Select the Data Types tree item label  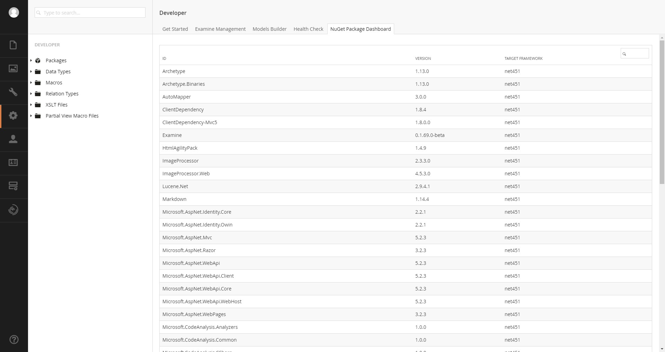pos(58,72)
